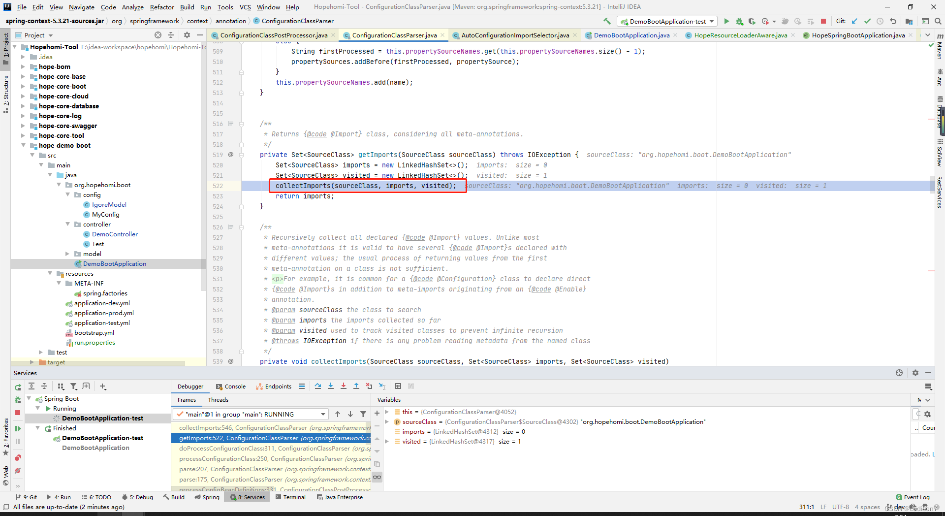Click the Evaluate Expression calculator icon
This screenshot has width=945, height=516.
click(x=398, y=386)
